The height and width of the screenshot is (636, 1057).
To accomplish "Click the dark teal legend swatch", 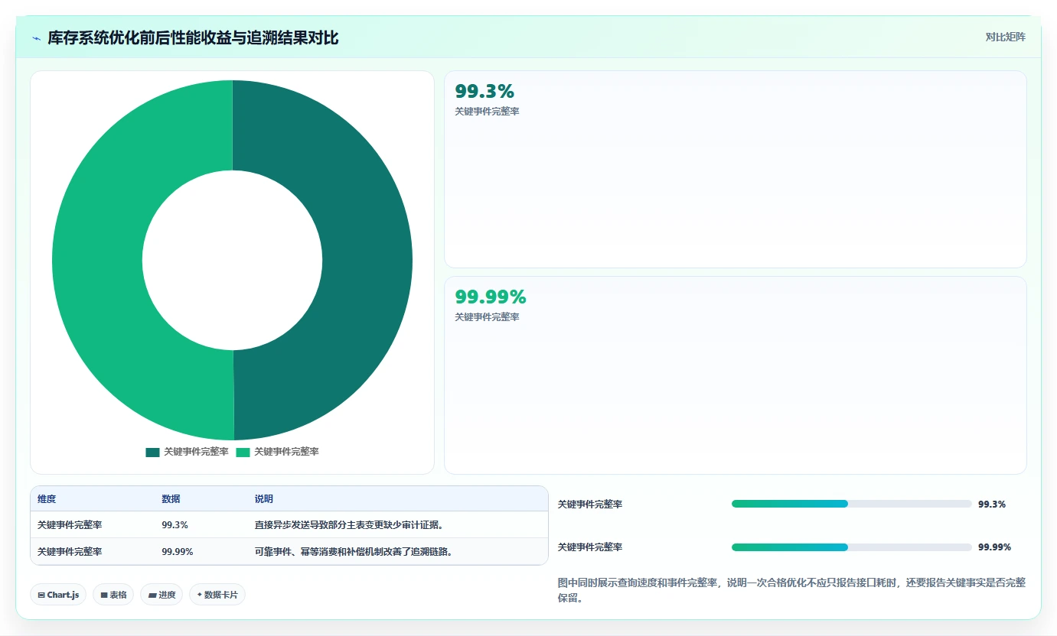I will [x=152, y=452].
